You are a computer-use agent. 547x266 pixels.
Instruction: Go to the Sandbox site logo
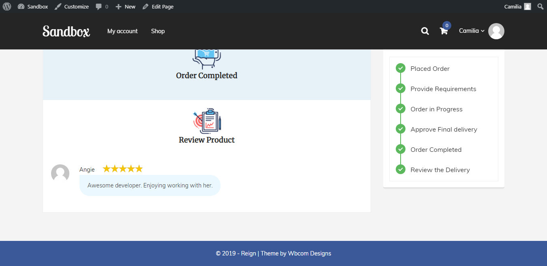66,31
